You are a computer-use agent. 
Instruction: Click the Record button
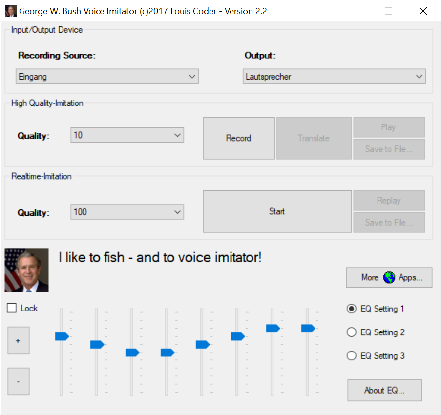[239, 138]
